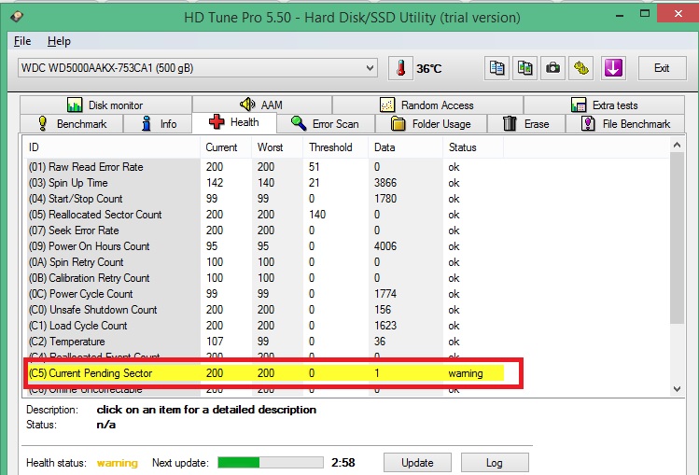Select the (0C) Power Cycle Count row
The width and height of the screenshot is (699, 475).
(x=265, y=294)
